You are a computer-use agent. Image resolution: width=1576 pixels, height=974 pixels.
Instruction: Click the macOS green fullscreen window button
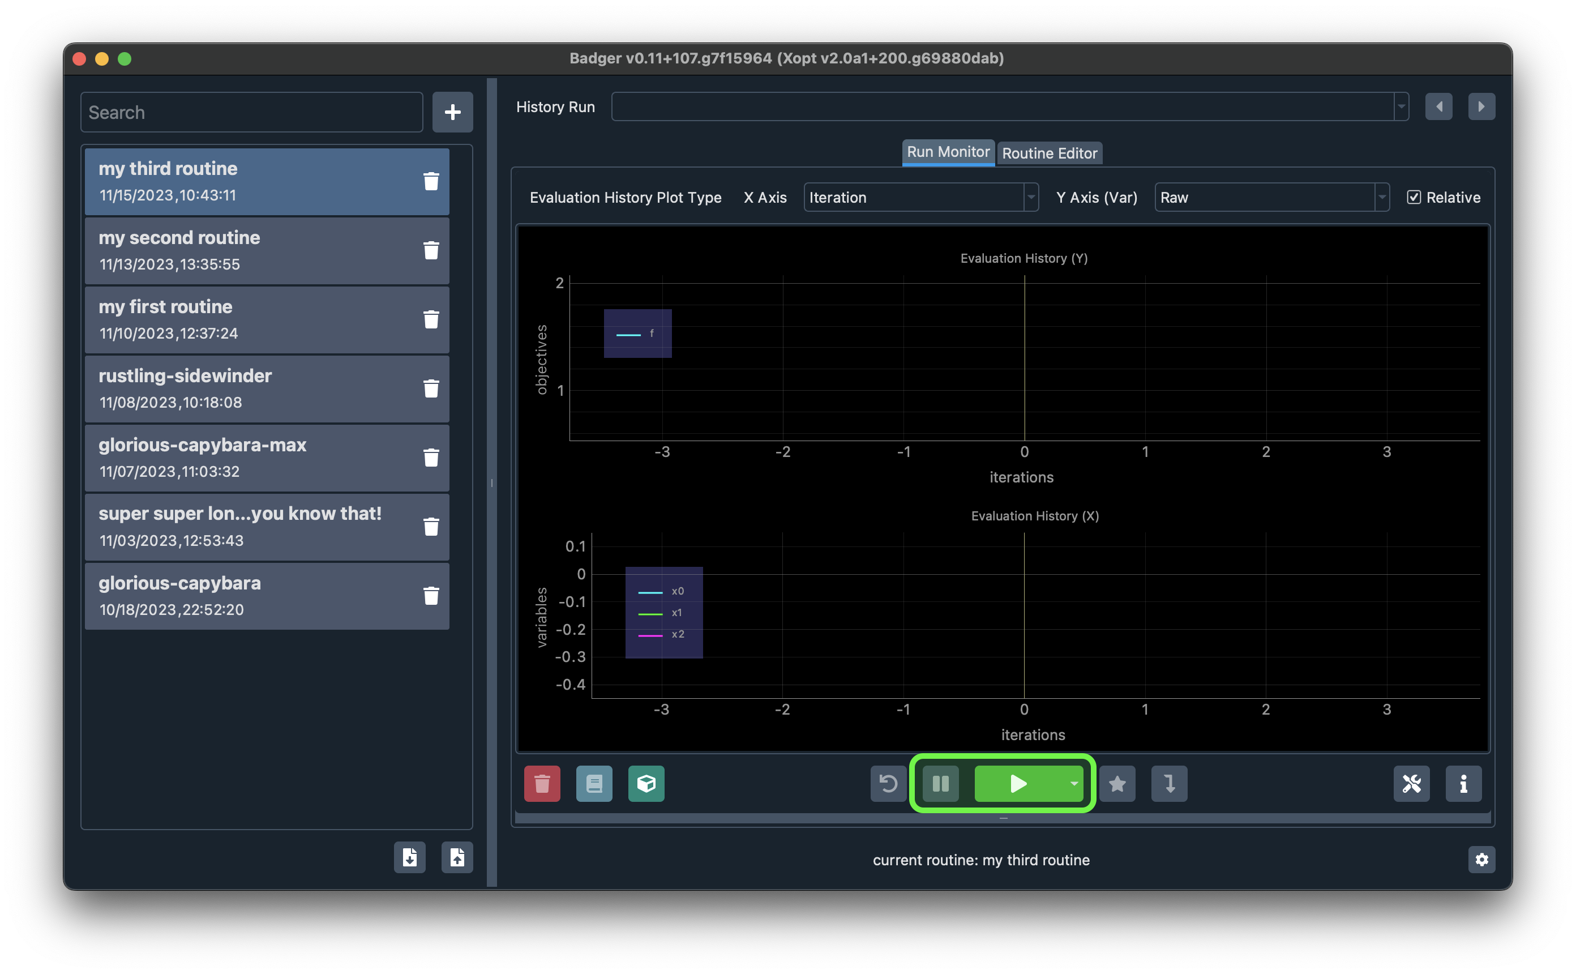pos(125,59)
